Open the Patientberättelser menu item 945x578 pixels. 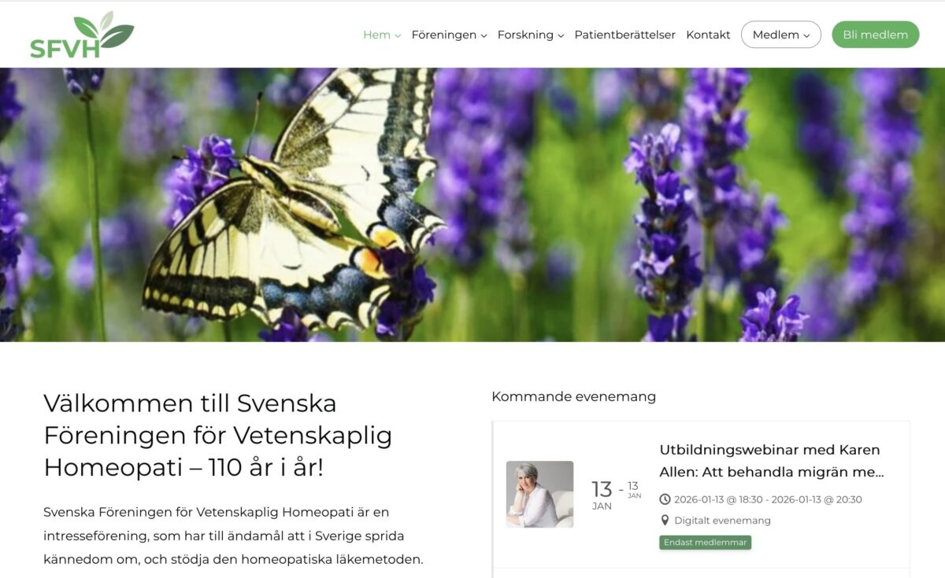tap(625, 35)
